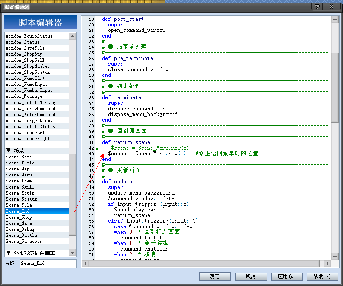
Task: Select Scene_Status script
Action: point(37,199)
